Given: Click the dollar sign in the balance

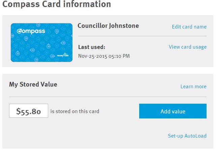Looking at the screenshot, I should click(x=18, y=111).
